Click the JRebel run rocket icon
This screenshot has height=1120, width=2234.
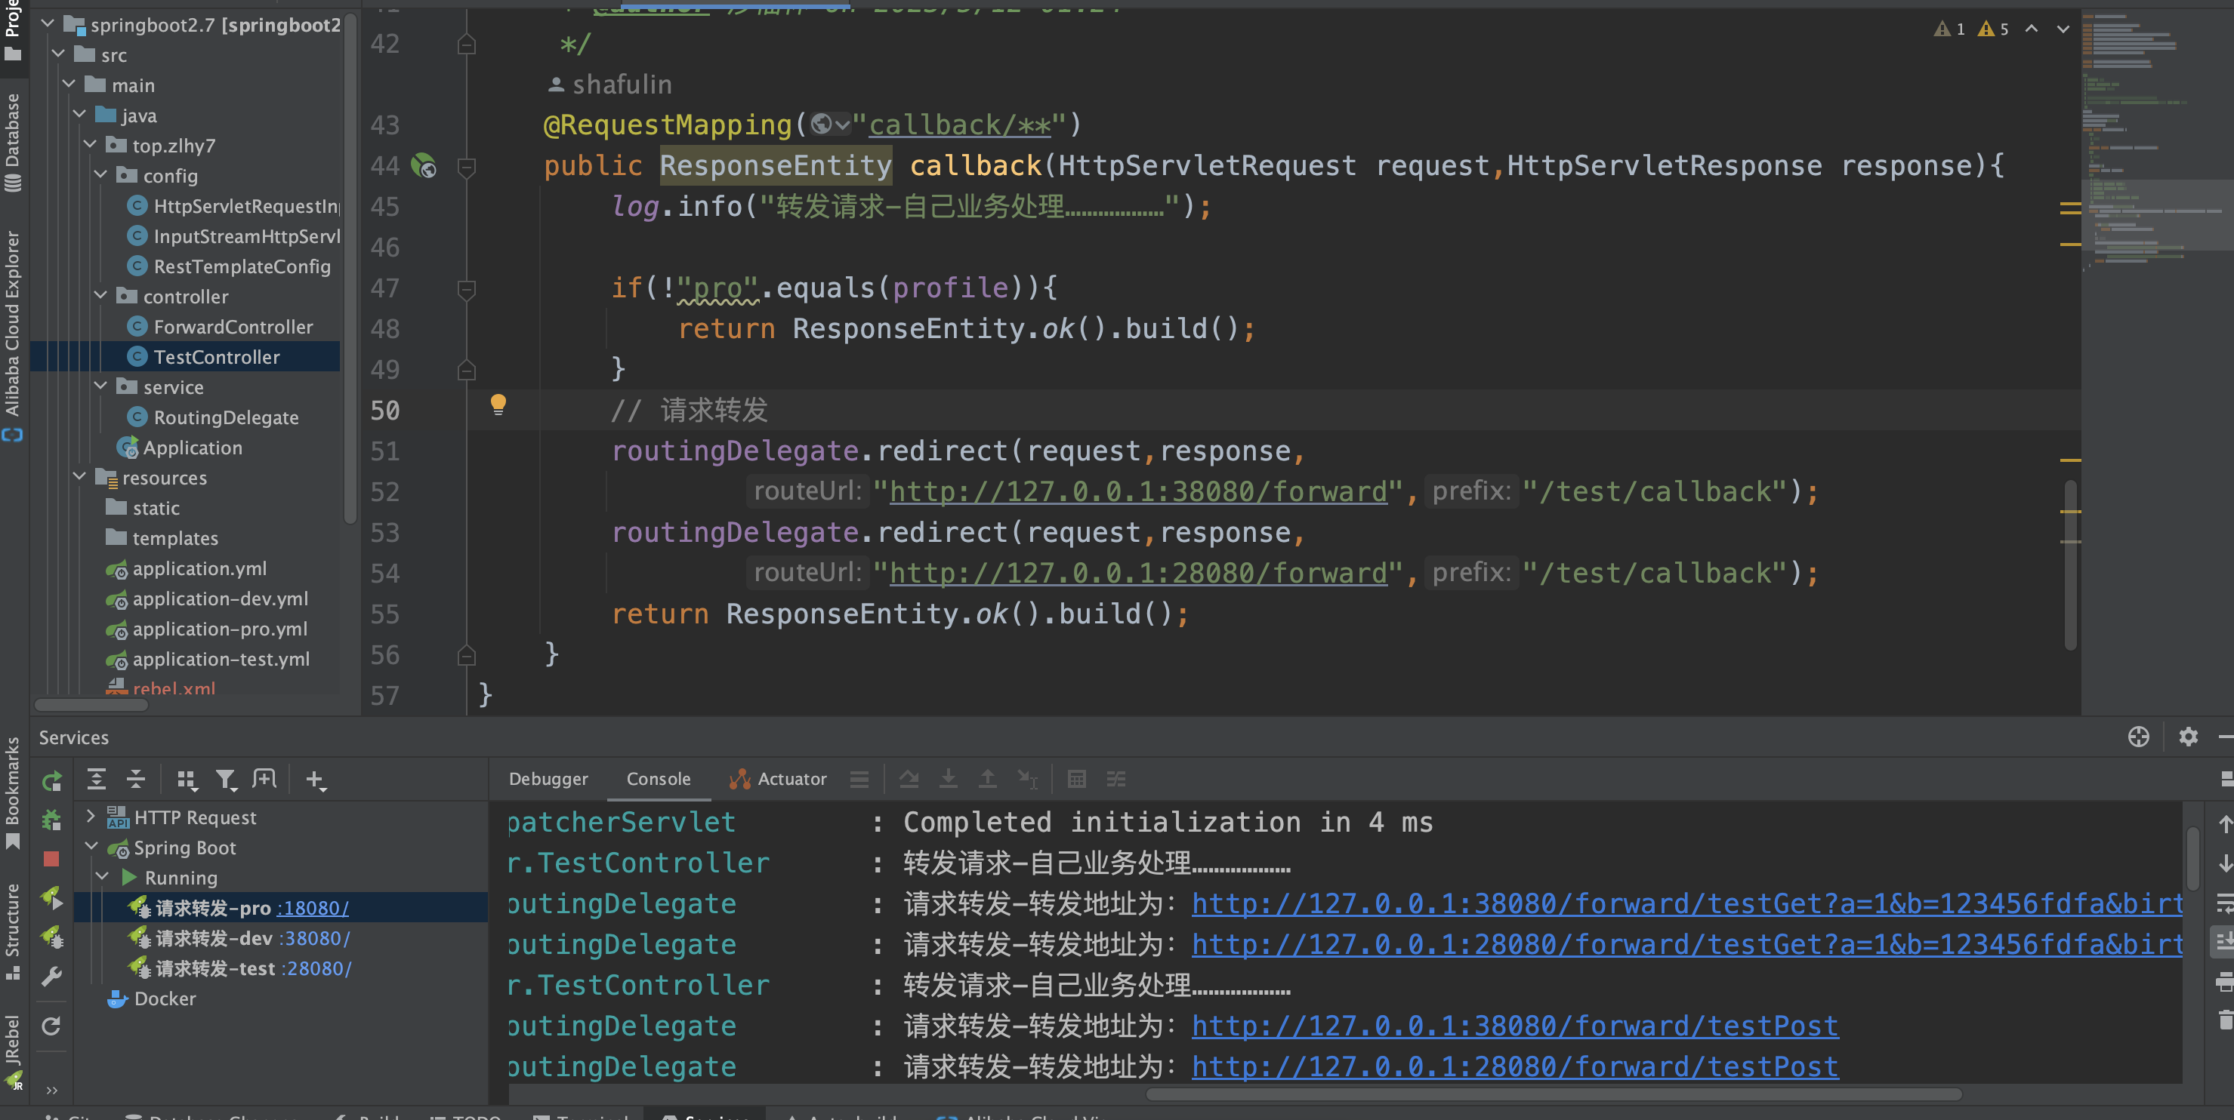(52, 898)
